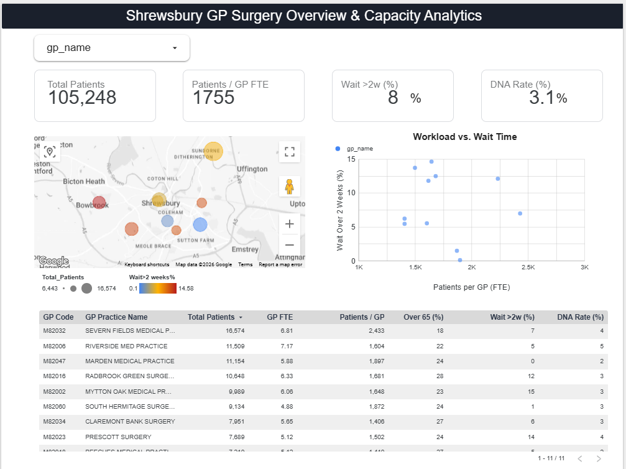Image resolution: width=626 pixels, height=469 pixels.
Task: Click the Total Patients scorecard 105,248
Action: coord(95,96)
